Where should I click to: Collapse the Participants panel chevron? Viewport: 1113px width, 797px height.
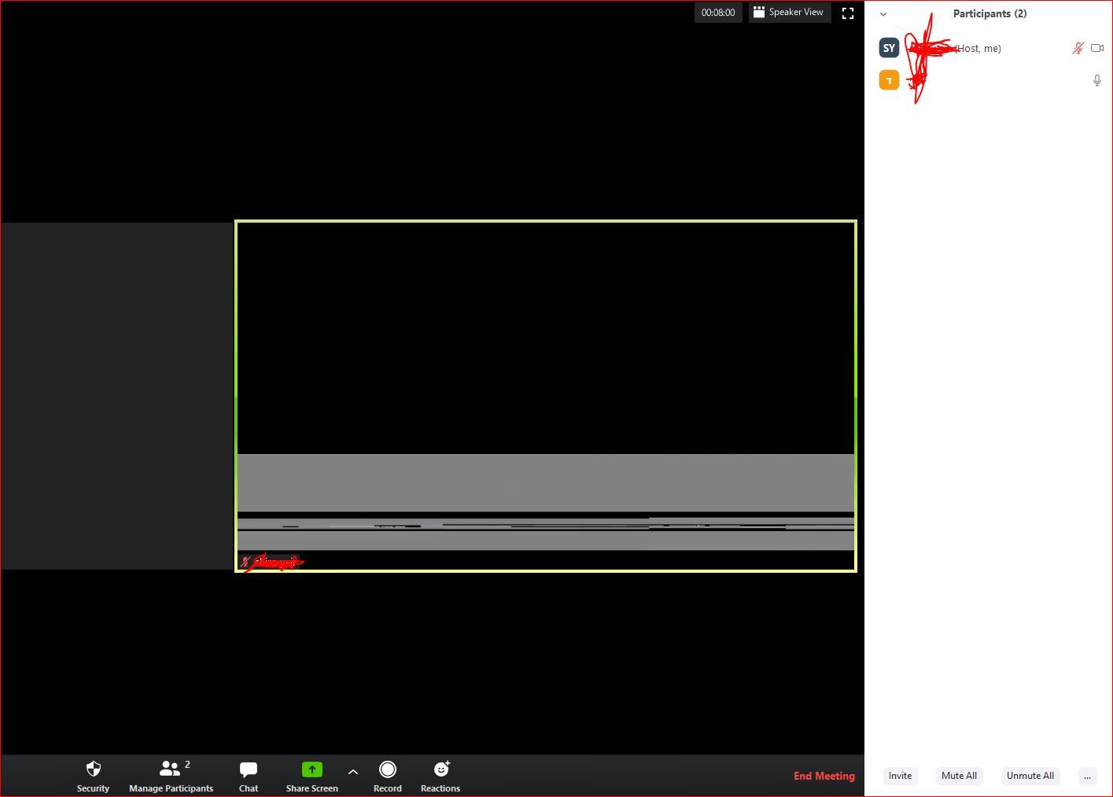click(x=883, y=14)
